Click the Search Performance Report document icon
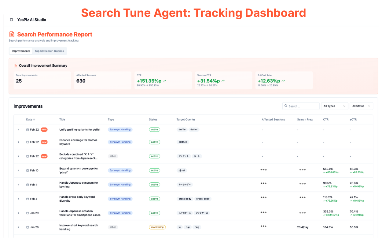The height and width of the screenshot is (247, 382). [12, 35]
